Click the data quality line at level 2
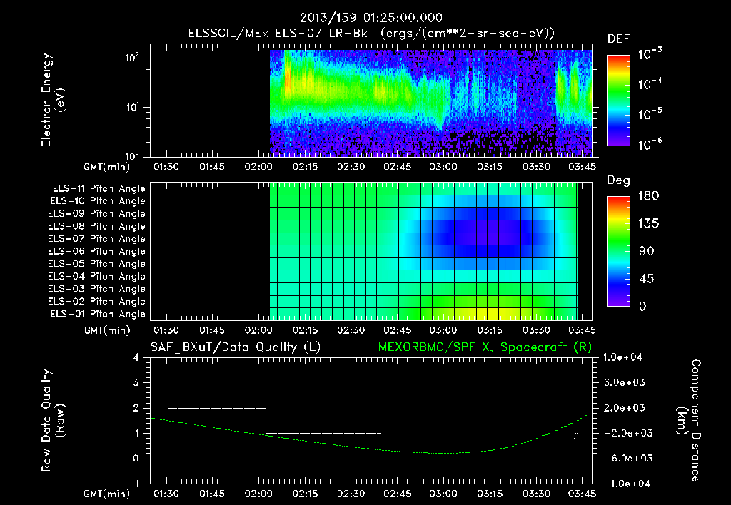The height and width of the screenshot is (505, 731). coord(217,408)
